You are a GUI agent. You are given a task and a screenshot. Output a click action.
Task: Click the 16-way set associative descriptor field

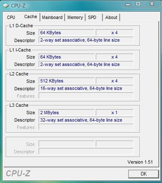pyautogui.click(x=86, y=88)
